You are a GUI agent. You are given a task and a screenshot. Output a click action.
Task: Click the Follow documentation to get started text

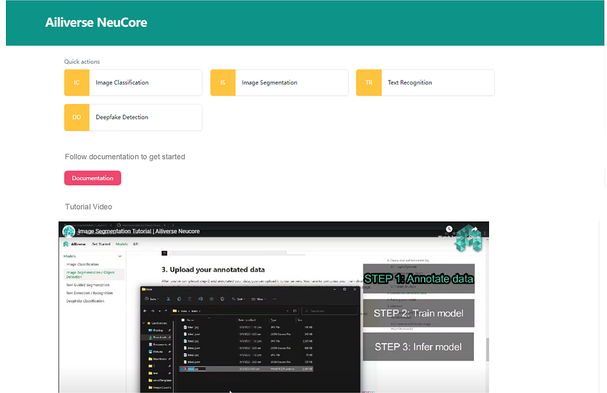click(125, 157)
